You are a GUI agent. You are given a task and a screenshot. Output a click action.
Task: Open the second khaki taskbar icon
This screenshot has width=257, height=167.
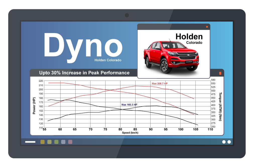coord(49,142)
